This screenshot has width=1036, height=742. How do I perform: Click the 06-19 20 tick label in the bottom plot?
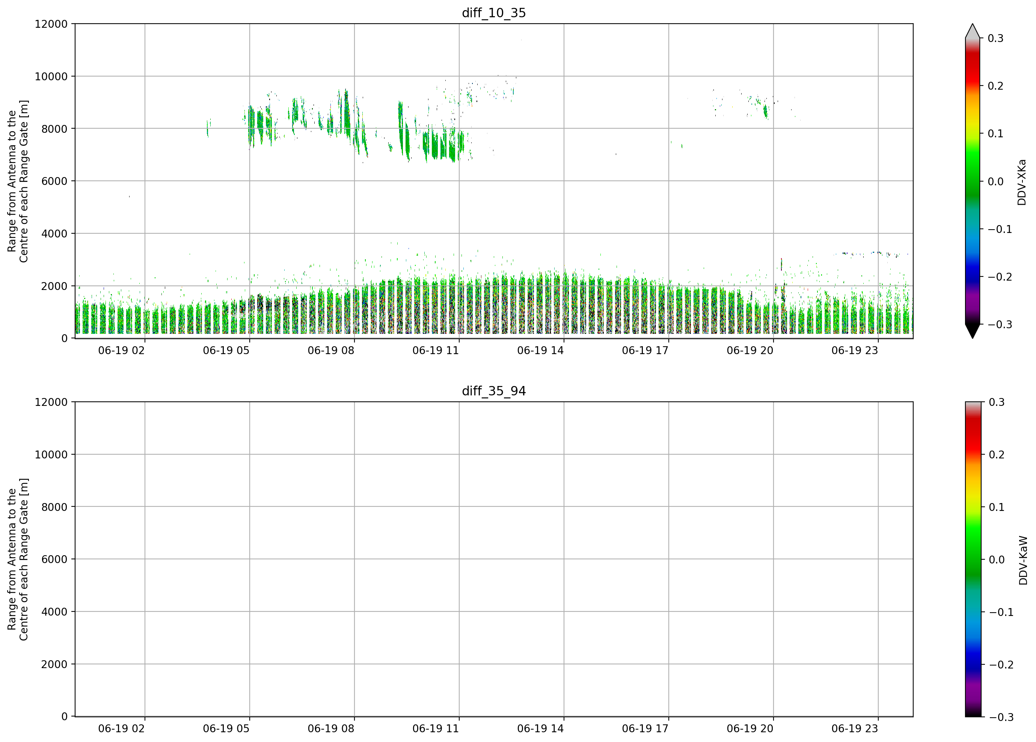pyautogui.click(x=749, y=729)
